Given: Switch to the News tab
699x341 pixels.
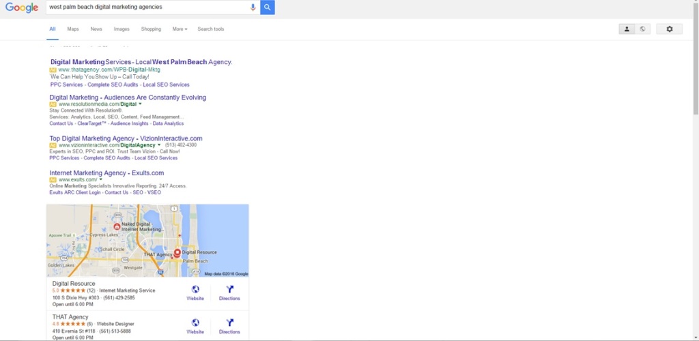Looking at the screenshot, I should click(96, 29).
